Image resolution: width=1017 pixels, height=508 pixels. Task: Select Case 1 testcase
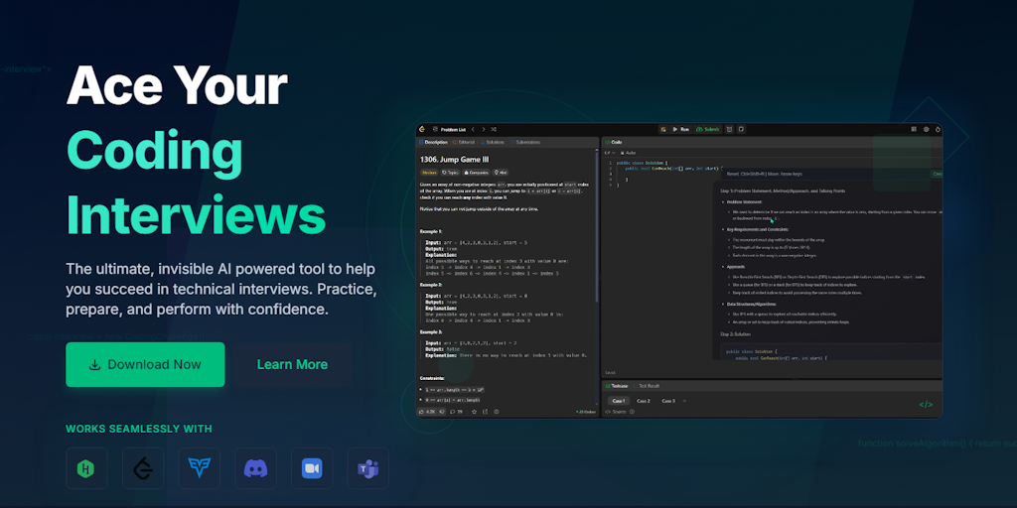[618, 401]
